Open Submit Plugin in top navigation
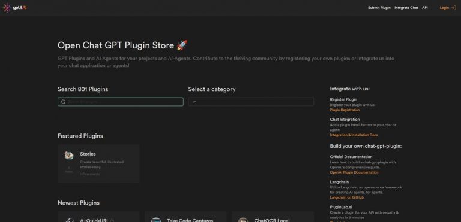The image size is (461, 222). [x=379, y=8]
